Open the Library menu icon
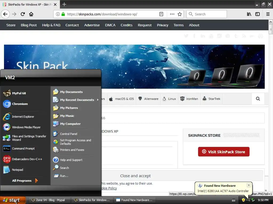This screenshot has height=204, width=273. pyautogui.click(x=249, y=14)
